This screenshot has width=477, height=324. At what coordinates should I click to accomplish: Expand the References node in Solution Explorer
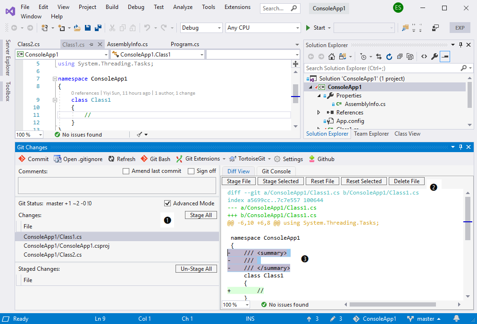(x=318, y=112)
